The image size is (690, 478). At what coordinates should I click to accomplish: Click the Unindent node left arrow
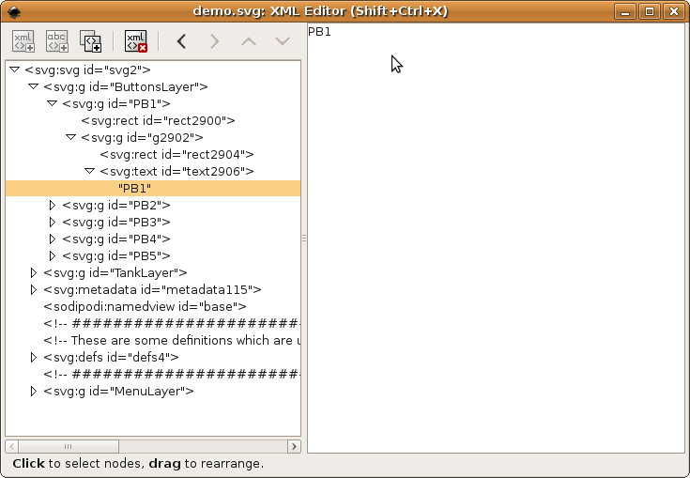coord(181,41)
